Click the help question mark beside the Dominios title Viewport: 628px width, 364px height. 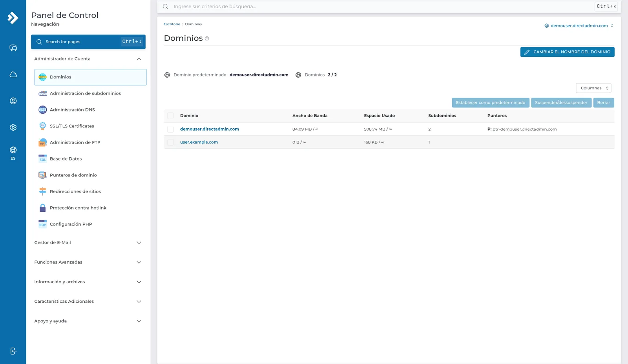coord(207,38)
